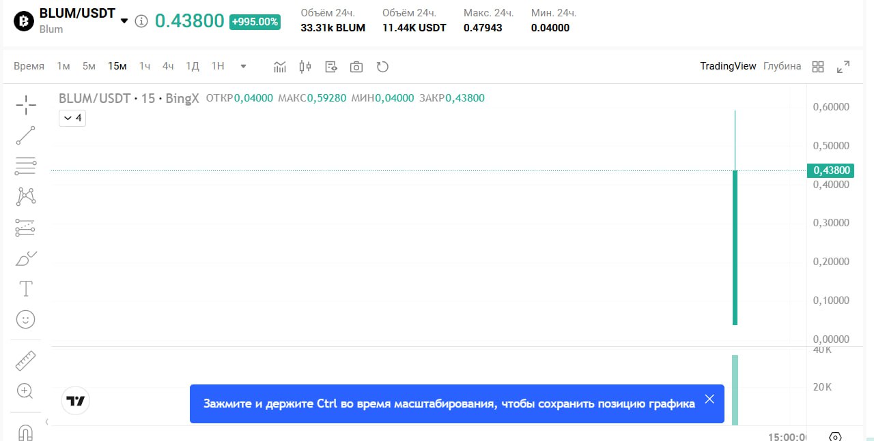Viewport: 874px width, 441px height.
Task: Click the 0,20000 price axis label
Action: pos(831,262)
